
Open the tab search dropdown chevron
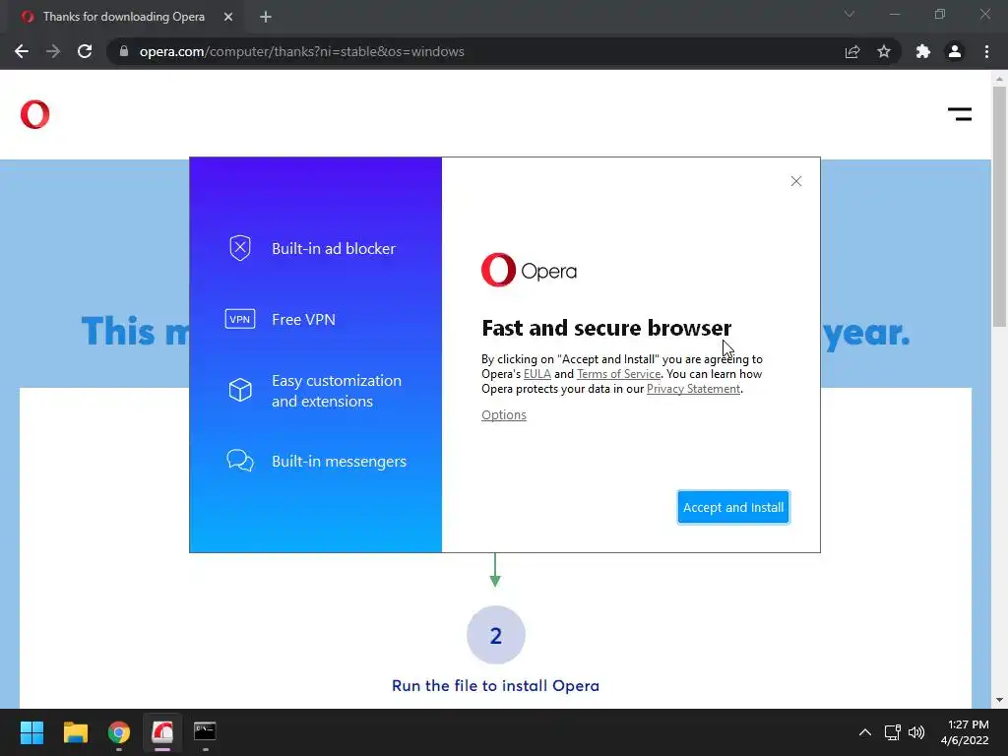coord(850,14)
